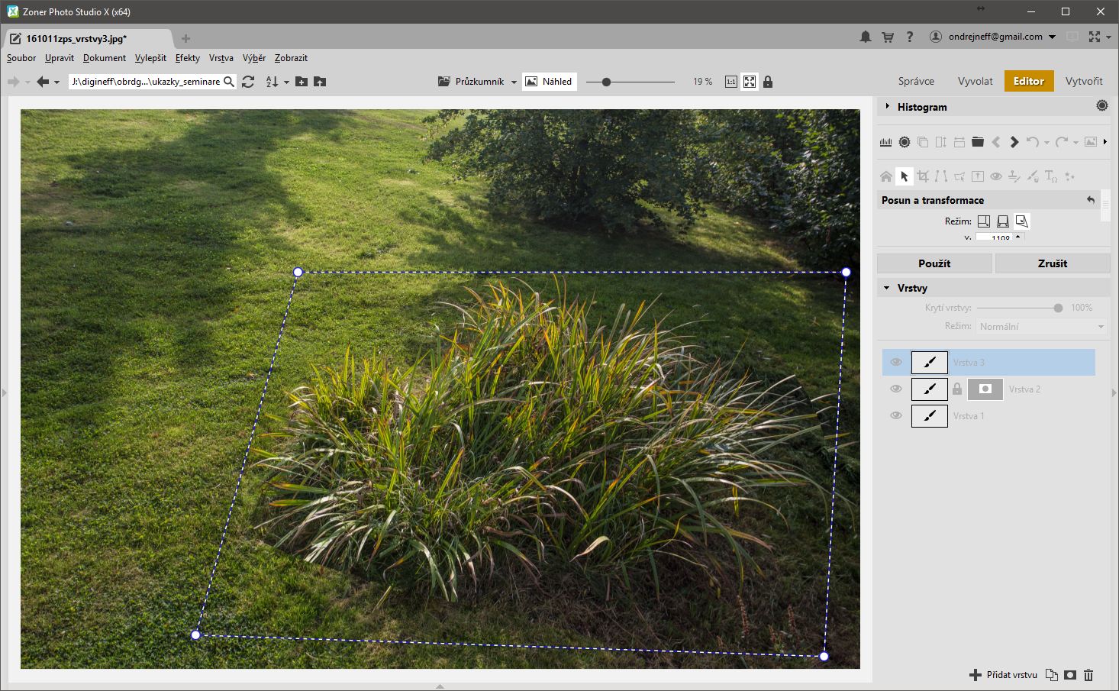The image size is (1119, 691).
Task: Click the Použít button
Action: click(x=934, y=263)
